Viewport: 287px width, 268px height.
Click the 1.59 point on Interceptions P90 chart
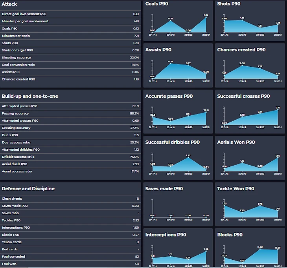pyautogui.click(x=206, y=251)
